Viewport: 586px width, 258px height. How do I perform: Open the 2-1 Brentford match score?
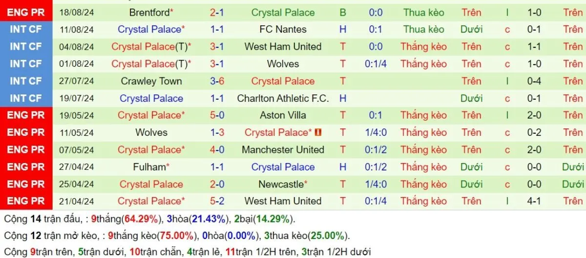click(217, 12)
